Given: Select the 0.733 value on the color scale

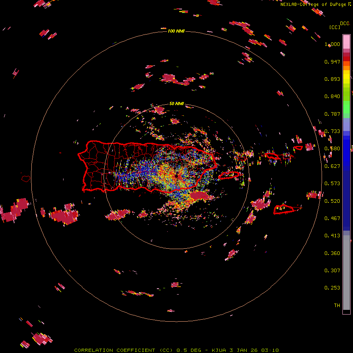Looking at the screenshot, I should [x=332, y=131].
